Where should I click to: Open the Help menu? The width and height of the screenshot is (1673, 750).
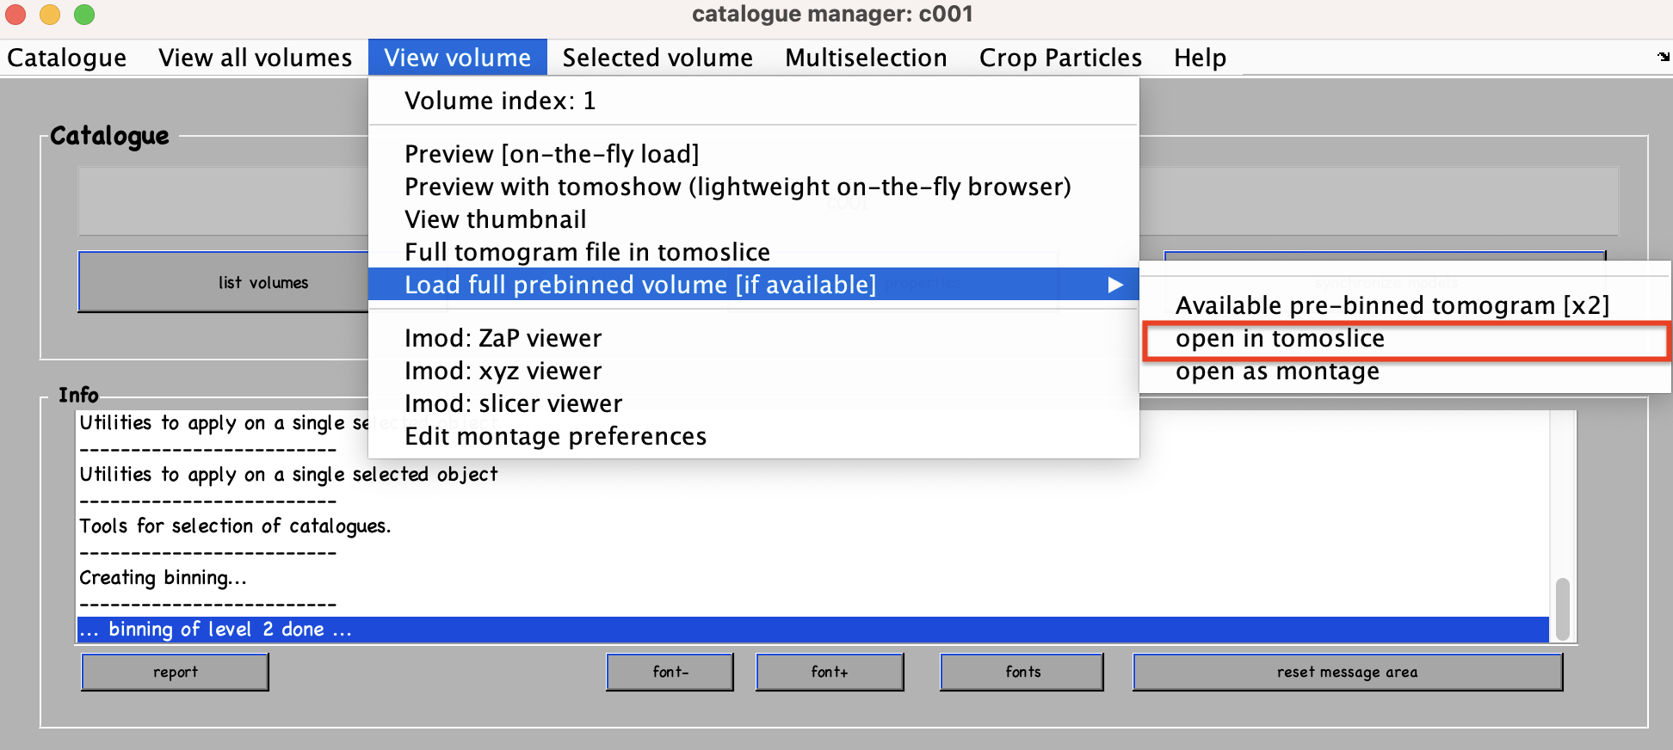pos(1200,58)
